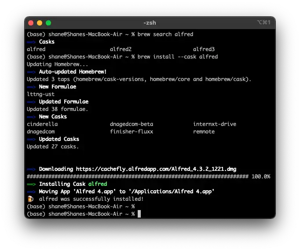This screenshot has width=300, height=251.
Task: Select the 'finisher-fluxx' cask name
Action: [132, 132]
